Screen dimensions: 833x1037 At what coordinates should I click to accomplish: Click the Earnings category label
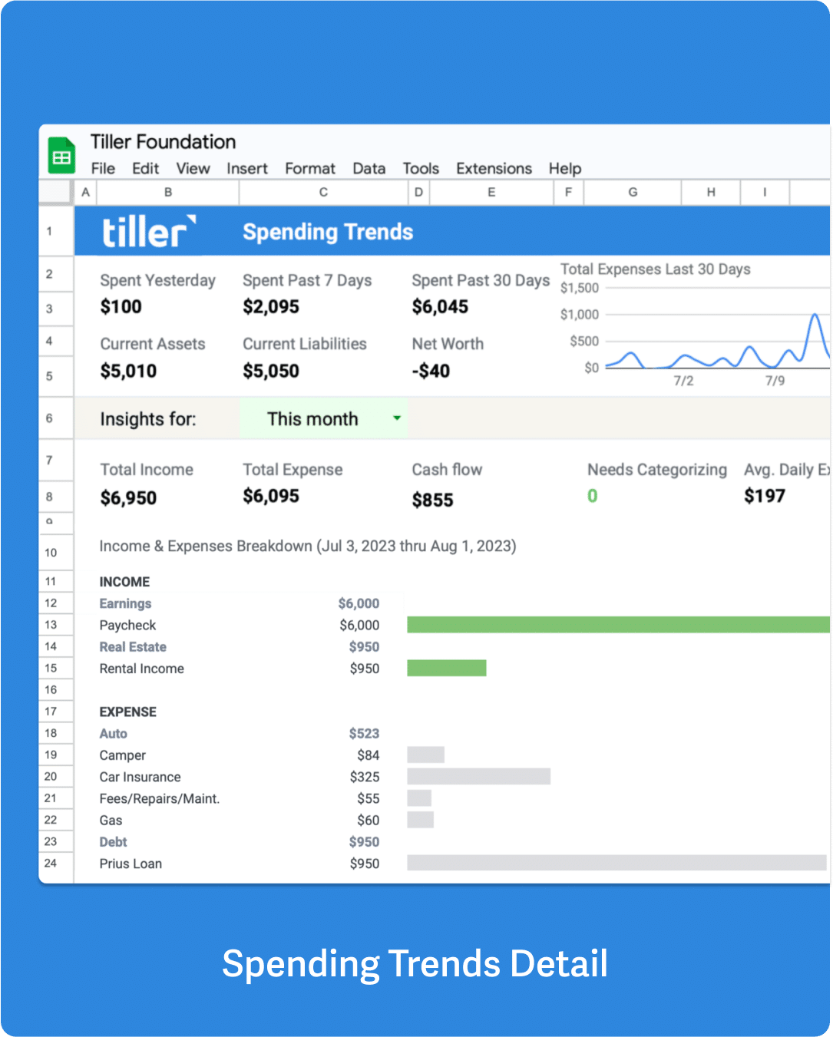125,603
